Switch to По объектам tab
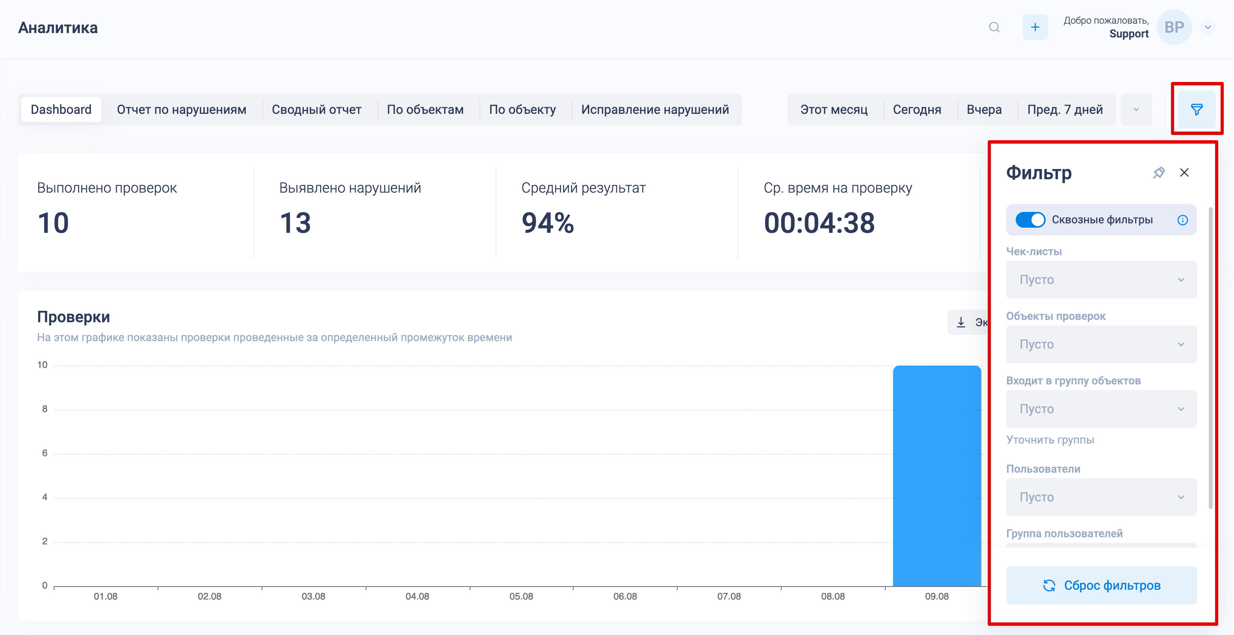 click(425, 110)
